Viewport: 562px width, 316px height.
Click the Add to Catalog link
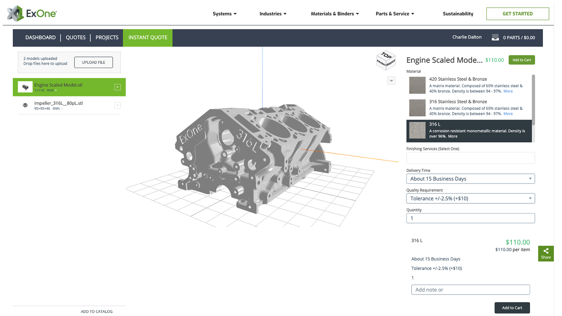(97, 311)
